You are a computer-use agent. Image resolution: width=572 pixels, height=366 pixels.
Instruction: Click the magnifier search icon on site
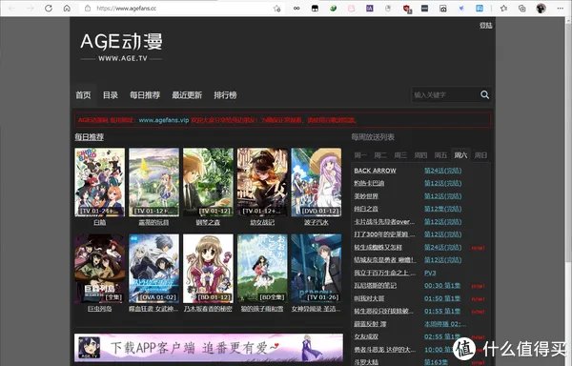(484, 94)
